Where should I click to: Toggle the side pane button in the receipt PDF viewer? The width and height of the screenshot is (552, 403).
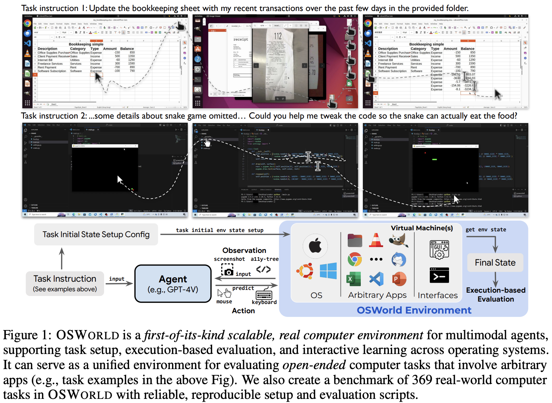211,26
